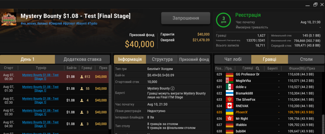Image resolution: width=325 pixels, height=134 pixels.
Task: Open the Чат лобі tab
Action: [233, 60]
